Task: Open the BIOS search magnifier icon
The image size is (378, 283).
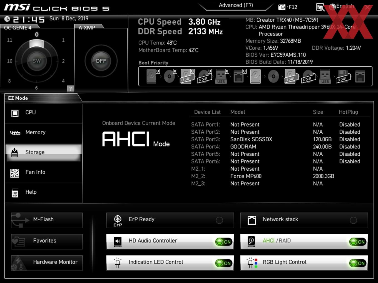Action: [320, 7]
